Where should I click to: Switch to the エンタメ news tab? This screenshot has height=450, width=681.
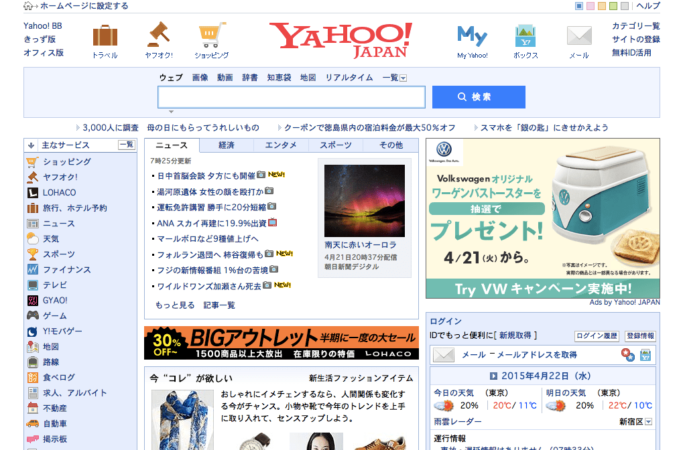pos(281,145)
